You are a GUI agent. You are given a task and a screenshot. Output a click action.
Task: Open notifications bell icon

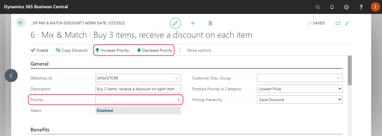[x=332, y=7]
